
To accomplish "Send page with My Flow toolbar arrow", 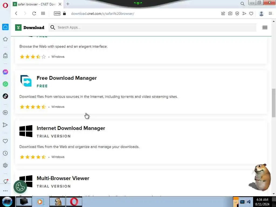I will [x=244, y=13].
